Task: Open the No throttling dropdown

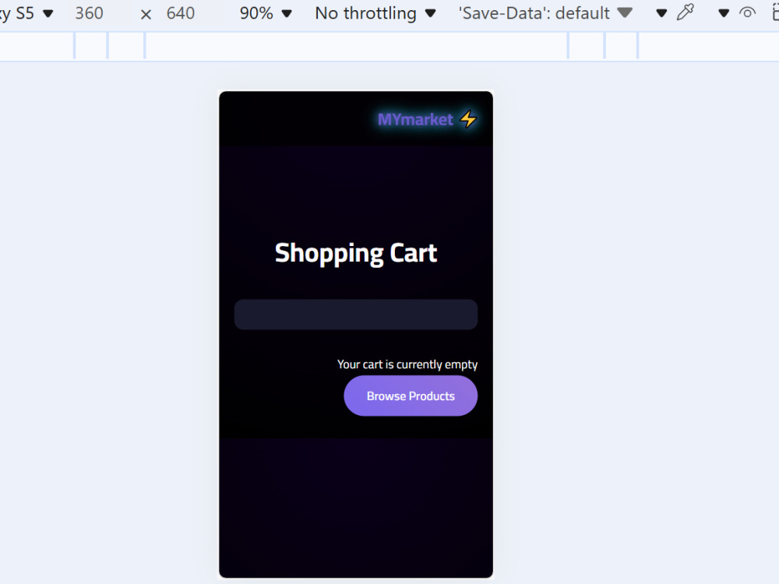Action: (375, 13)
